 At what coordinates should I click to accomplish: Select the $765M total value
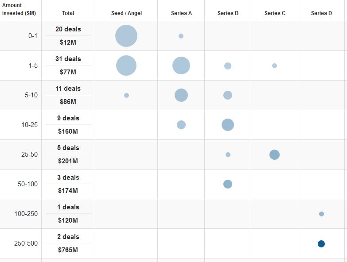click(x=68, y=250)
